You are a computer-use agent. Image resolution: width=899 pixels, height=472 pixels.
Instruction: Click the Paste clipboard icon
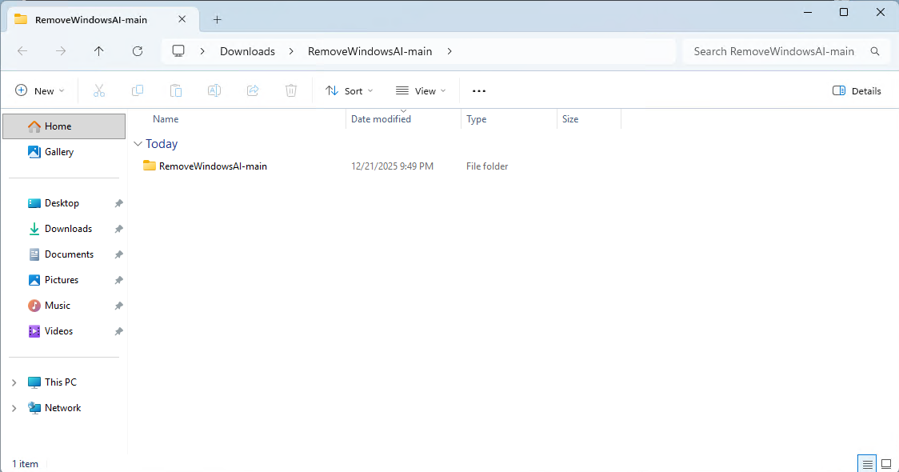click(x=176, y=91)
